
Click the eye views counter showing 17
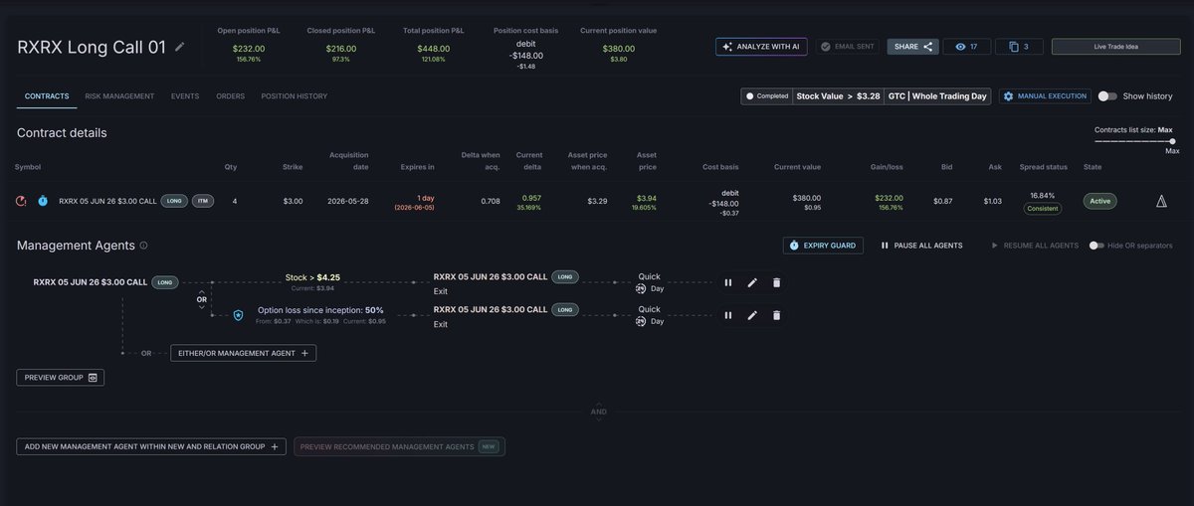(966, 46)
